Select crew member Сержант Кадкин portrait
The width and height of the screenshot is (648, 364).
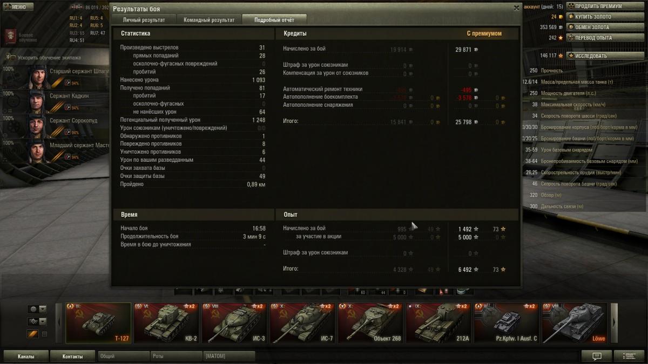37,101
